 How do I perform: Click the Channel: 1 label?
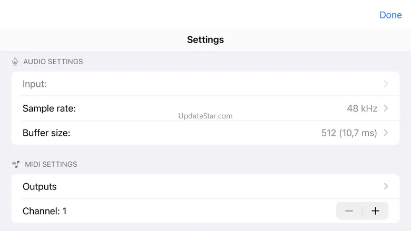[x=44, y=211]
